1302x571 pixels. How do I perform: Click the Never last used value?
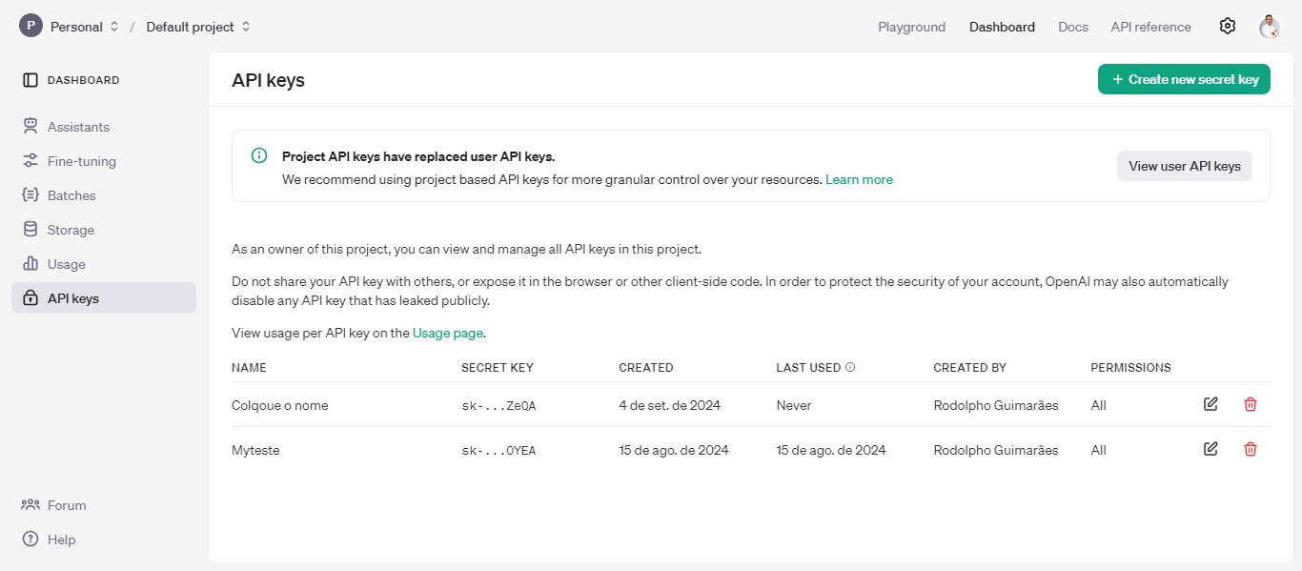click(794, 405)
